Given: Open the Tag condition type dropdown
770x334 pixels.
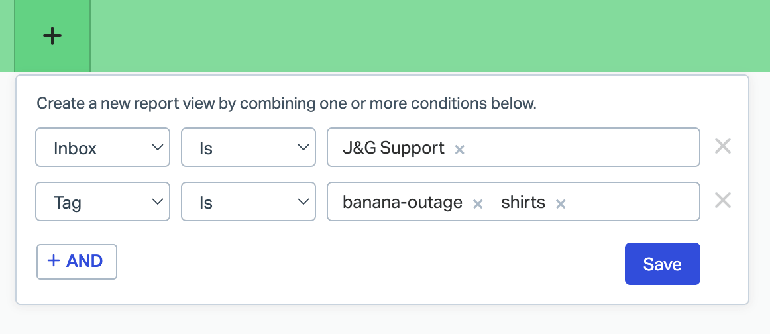Looking at the screenshot, I should point(103,201).
